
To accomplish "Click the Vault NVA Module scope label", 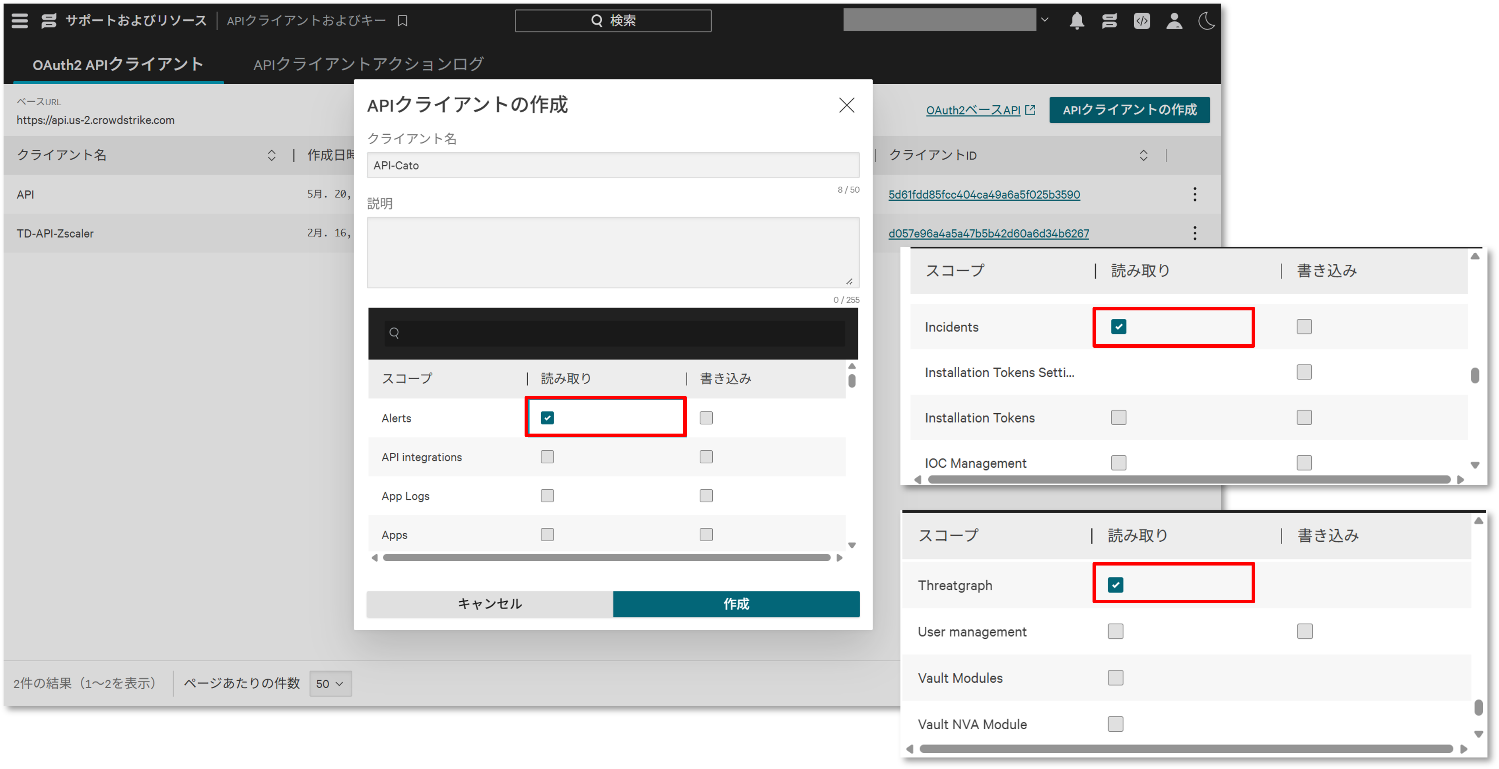I will [x=972, y=724].
